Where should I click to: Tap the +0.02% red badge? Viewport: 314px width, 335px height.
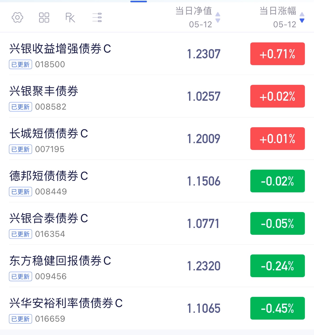(x=278, y=96)
